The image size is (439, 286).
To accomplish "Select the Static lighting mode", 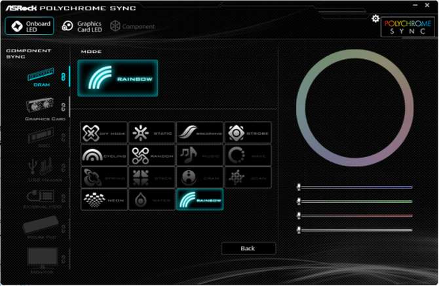I will (151, 133).
